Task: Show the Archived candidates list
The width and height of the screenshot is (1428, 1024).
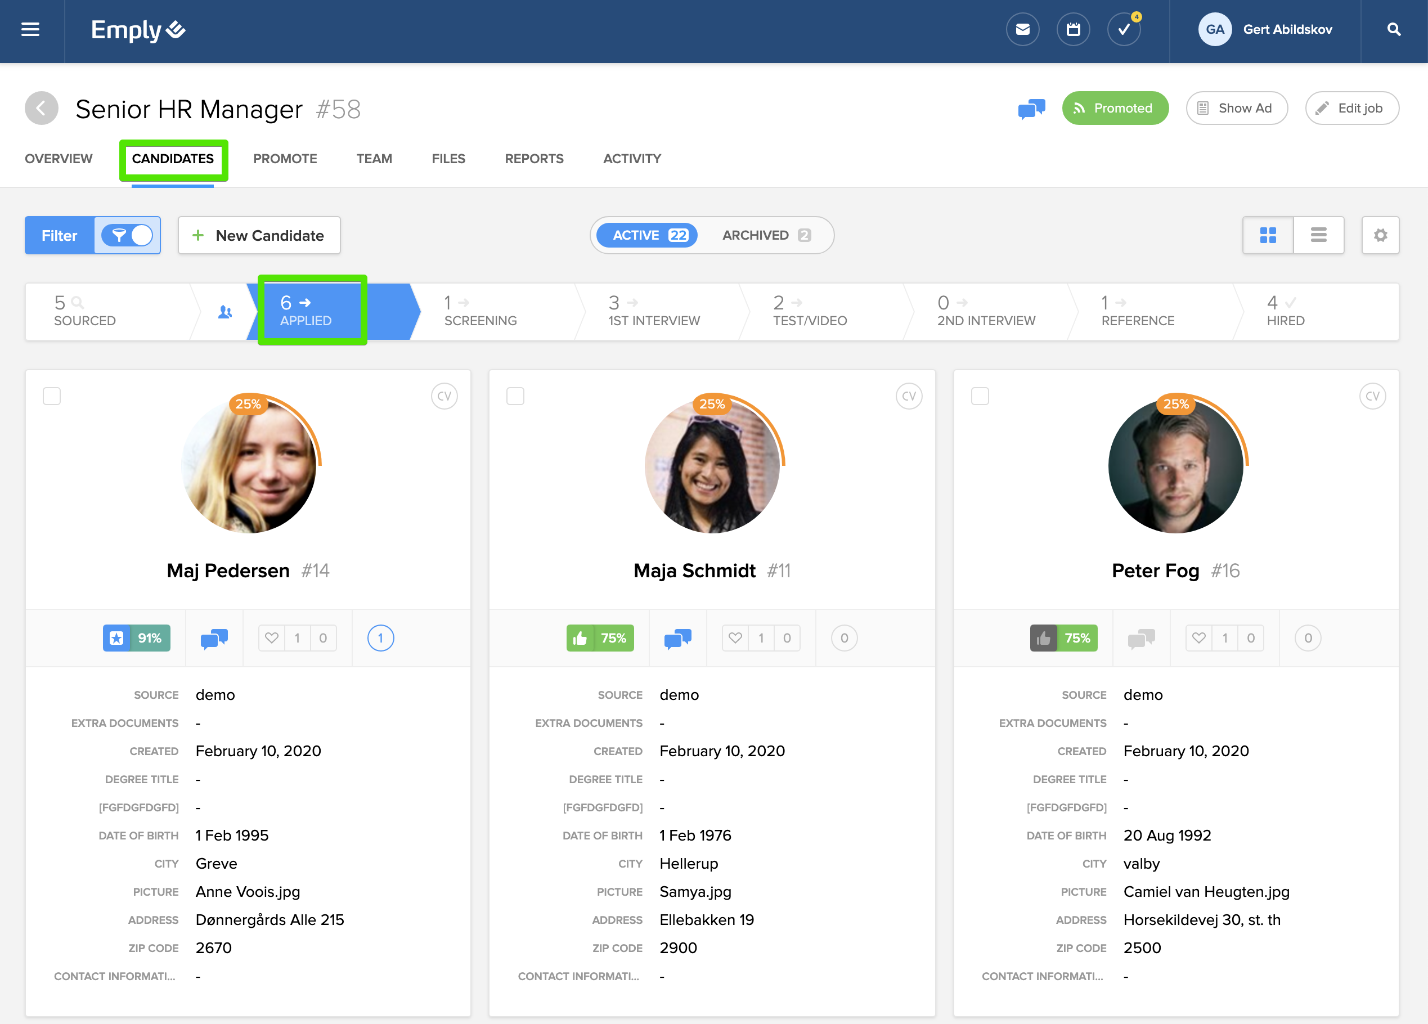Action: [x=766, y=235]
